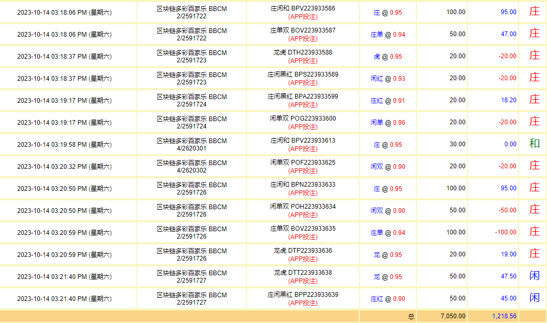This screenshot has width=547, height=323.
Task: Select the POG223933600 bet entry
Action: pos(303,119)
